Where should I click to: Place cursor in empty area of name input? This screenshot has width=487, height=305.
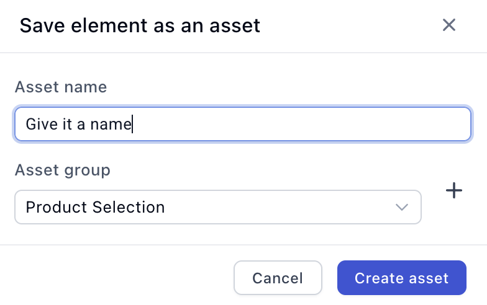[301, 124]
